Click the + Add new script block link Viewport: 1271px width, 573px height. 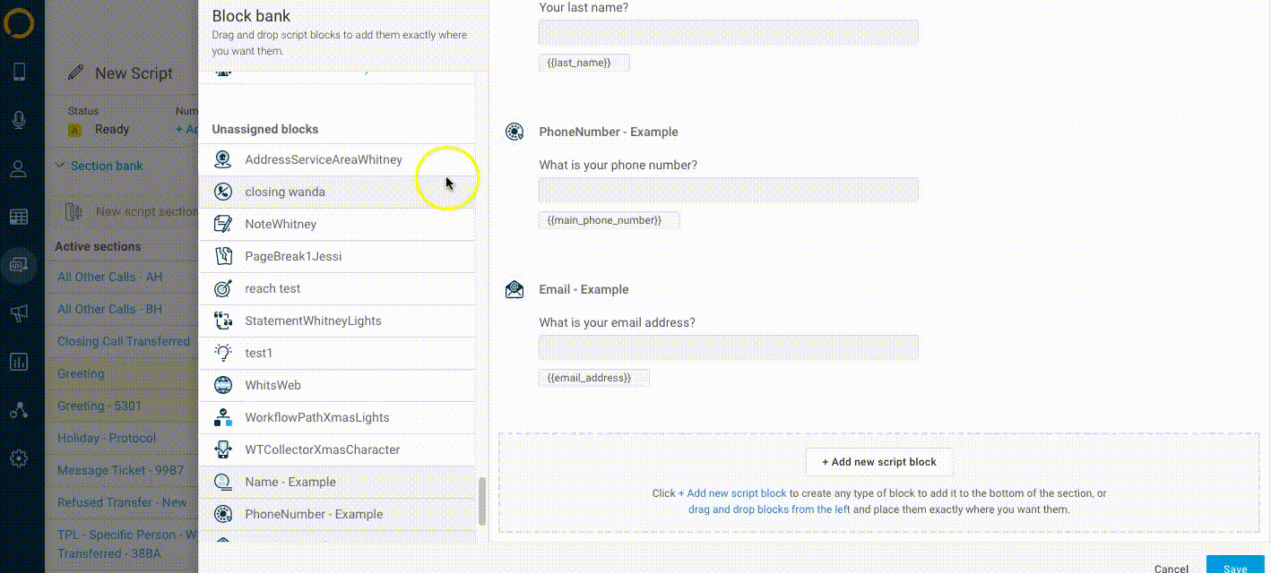[732, 493]
